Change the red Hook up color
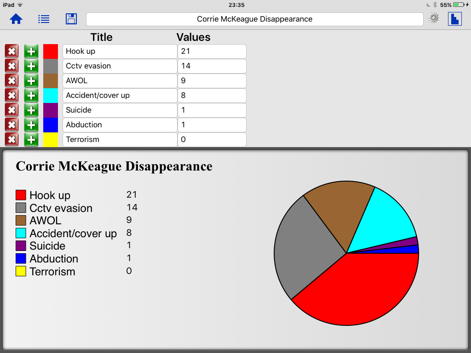 coord(51,51)
